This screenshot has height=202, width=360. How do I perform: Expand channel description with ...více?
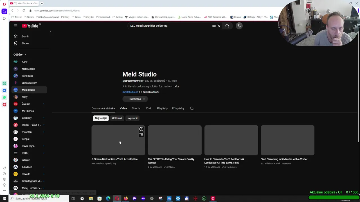tap(176, 86)
